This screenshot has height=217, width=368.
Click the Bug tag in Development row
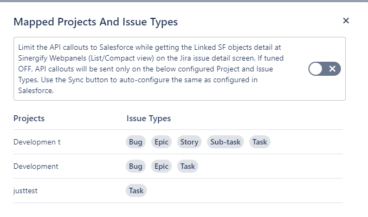click(135, 166)
